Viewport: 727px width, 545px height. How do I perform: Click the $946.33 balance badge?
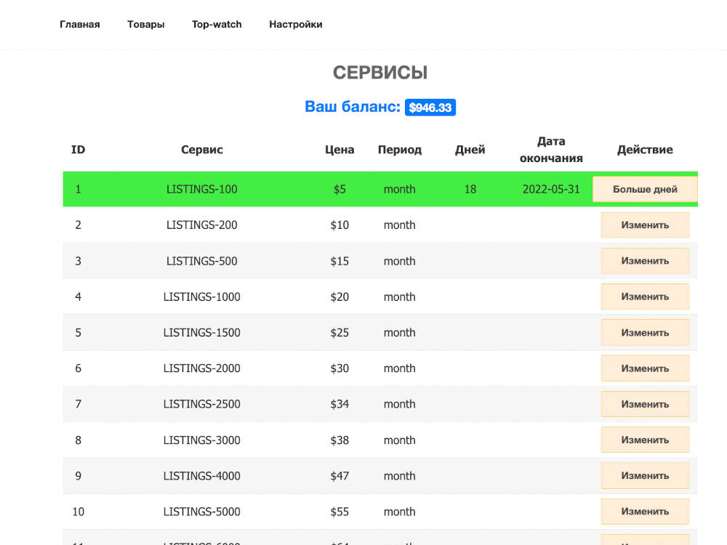coord(430,108)
